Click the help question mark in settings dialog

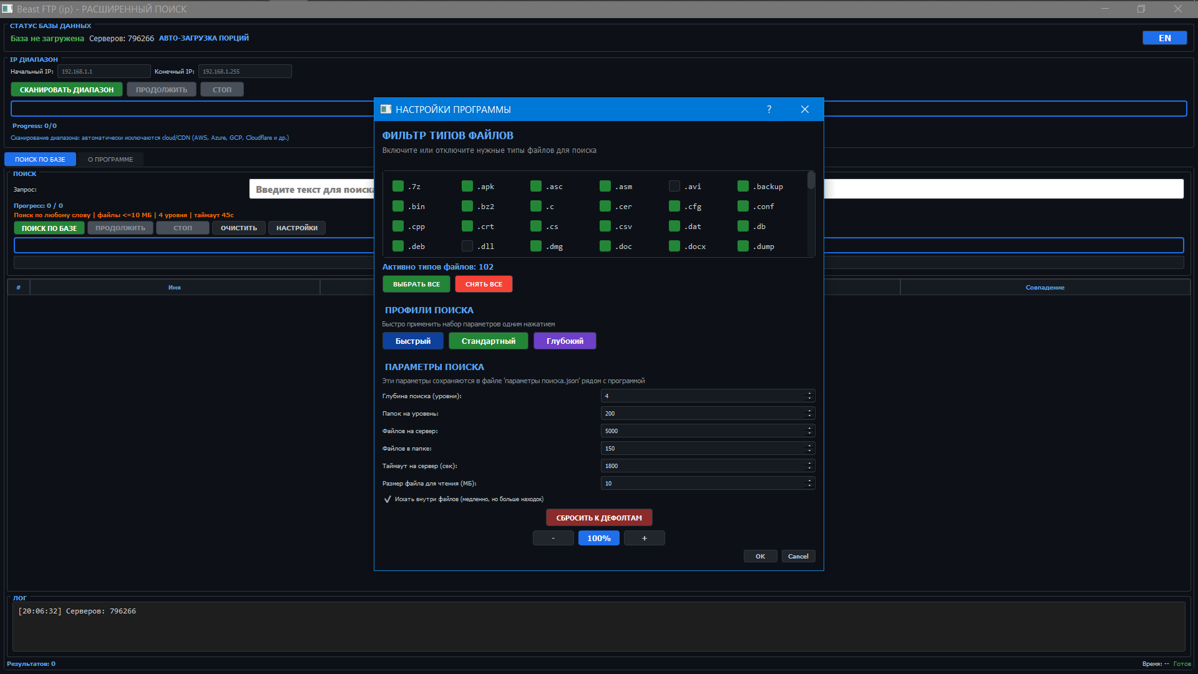(x=769, y=109)
